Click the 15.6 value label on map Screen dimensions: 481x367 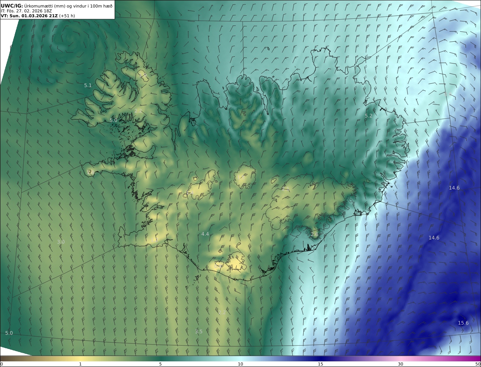463,323
